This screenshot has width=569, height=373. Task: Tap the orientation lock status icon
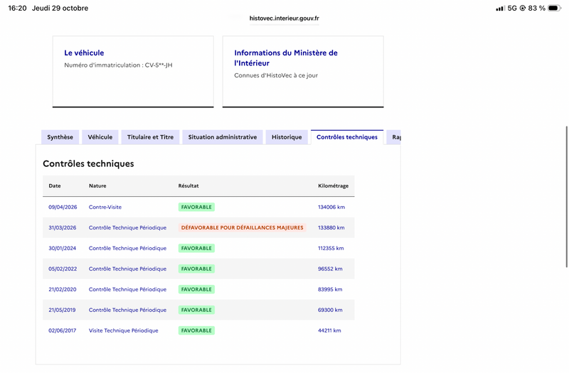coord(523,8)
